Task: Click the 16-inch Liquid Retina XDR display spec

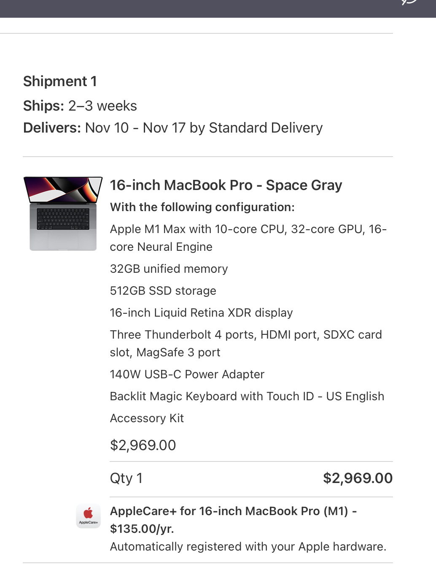Action: 201,313
